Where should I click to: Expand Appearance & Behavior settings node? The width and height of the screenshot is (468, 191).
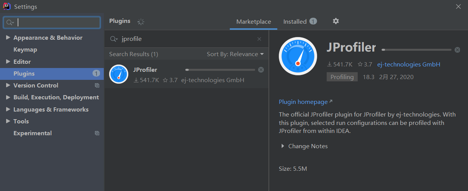click(x=8, y=37)
